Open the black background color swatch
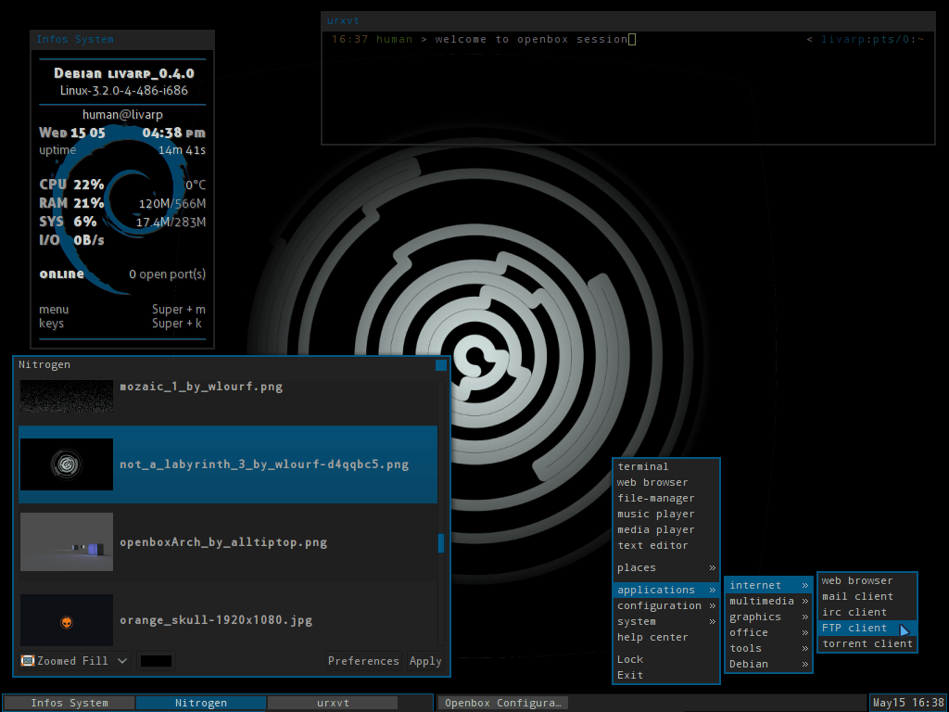 point(156,660)
